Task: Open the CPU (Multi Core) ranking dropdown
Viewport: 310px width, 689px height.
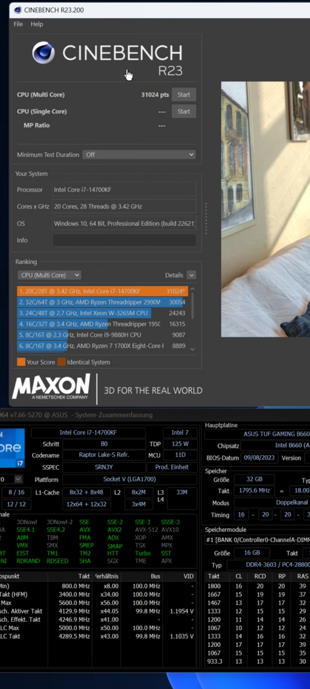Action: pos(49,275)
